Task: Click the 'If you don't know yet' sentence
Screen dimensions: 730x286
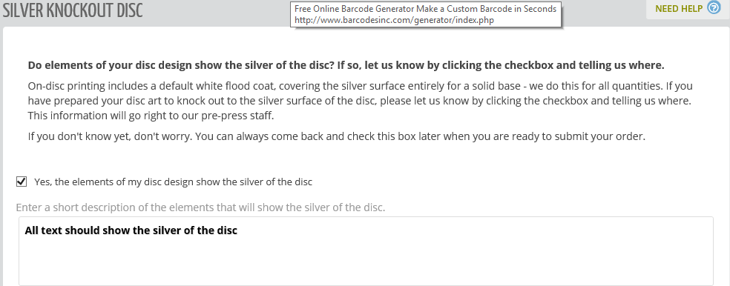Action: tap(337, 137)
